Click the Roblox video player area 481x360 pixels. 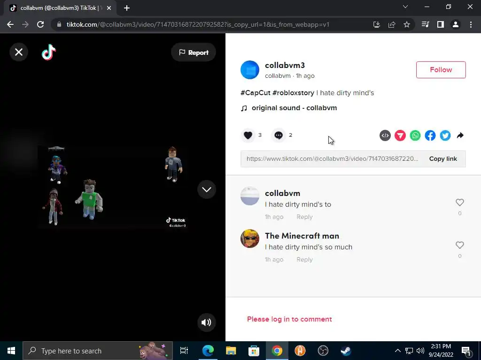click(113, 187)
